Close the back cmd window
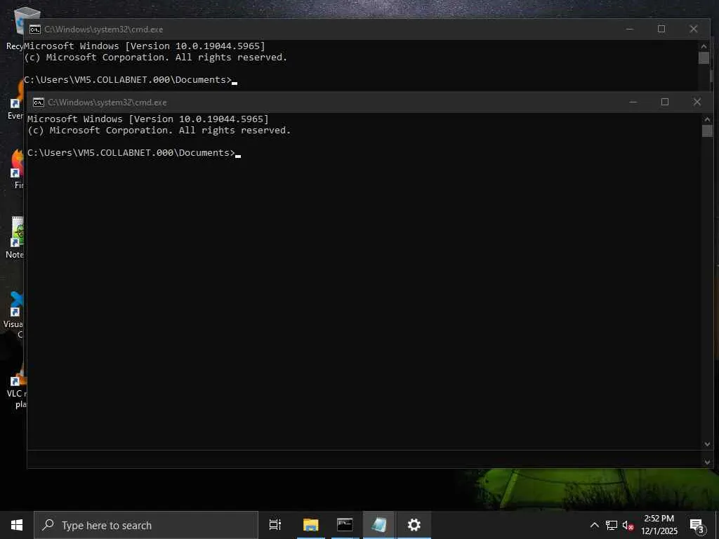The image size is (719, 539). click(693, 29)
